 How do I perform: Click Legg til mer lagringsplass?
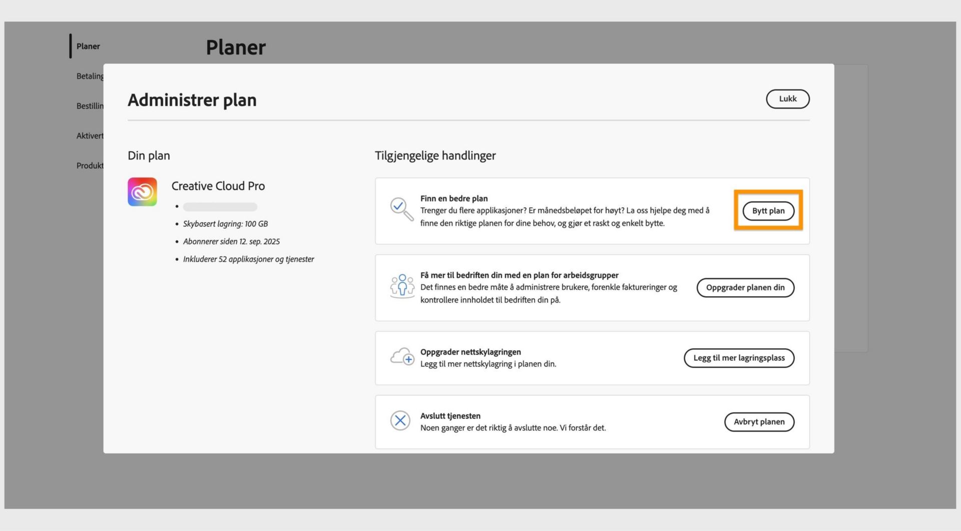(x=739, y=358)
